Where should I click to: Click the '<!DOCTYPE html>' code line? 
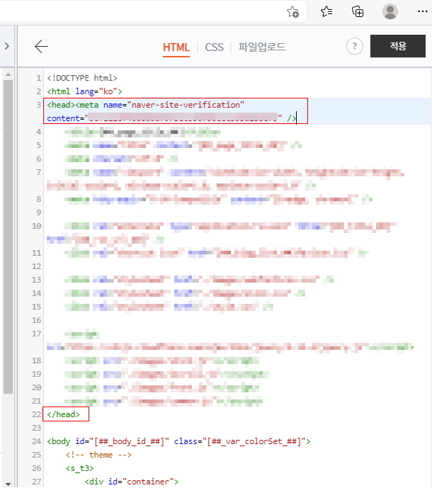coord(82,78)
